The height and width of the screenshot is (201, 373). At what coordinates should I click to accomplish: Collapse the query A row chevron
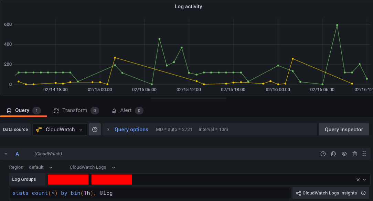click(x=6, y=154)
